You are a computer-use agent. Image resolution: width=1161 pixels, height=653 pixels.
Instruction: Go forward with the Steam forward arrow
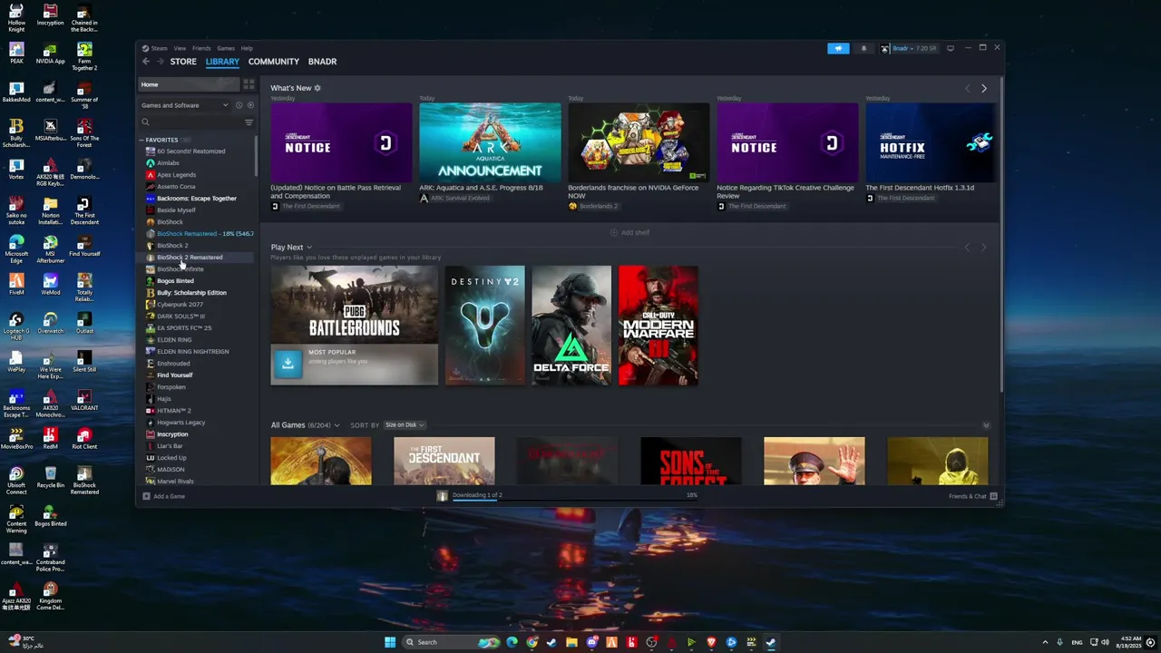[x=161, y=62]
